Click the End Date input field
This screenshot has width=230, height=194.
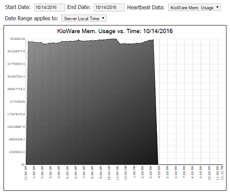coord(109,7)
